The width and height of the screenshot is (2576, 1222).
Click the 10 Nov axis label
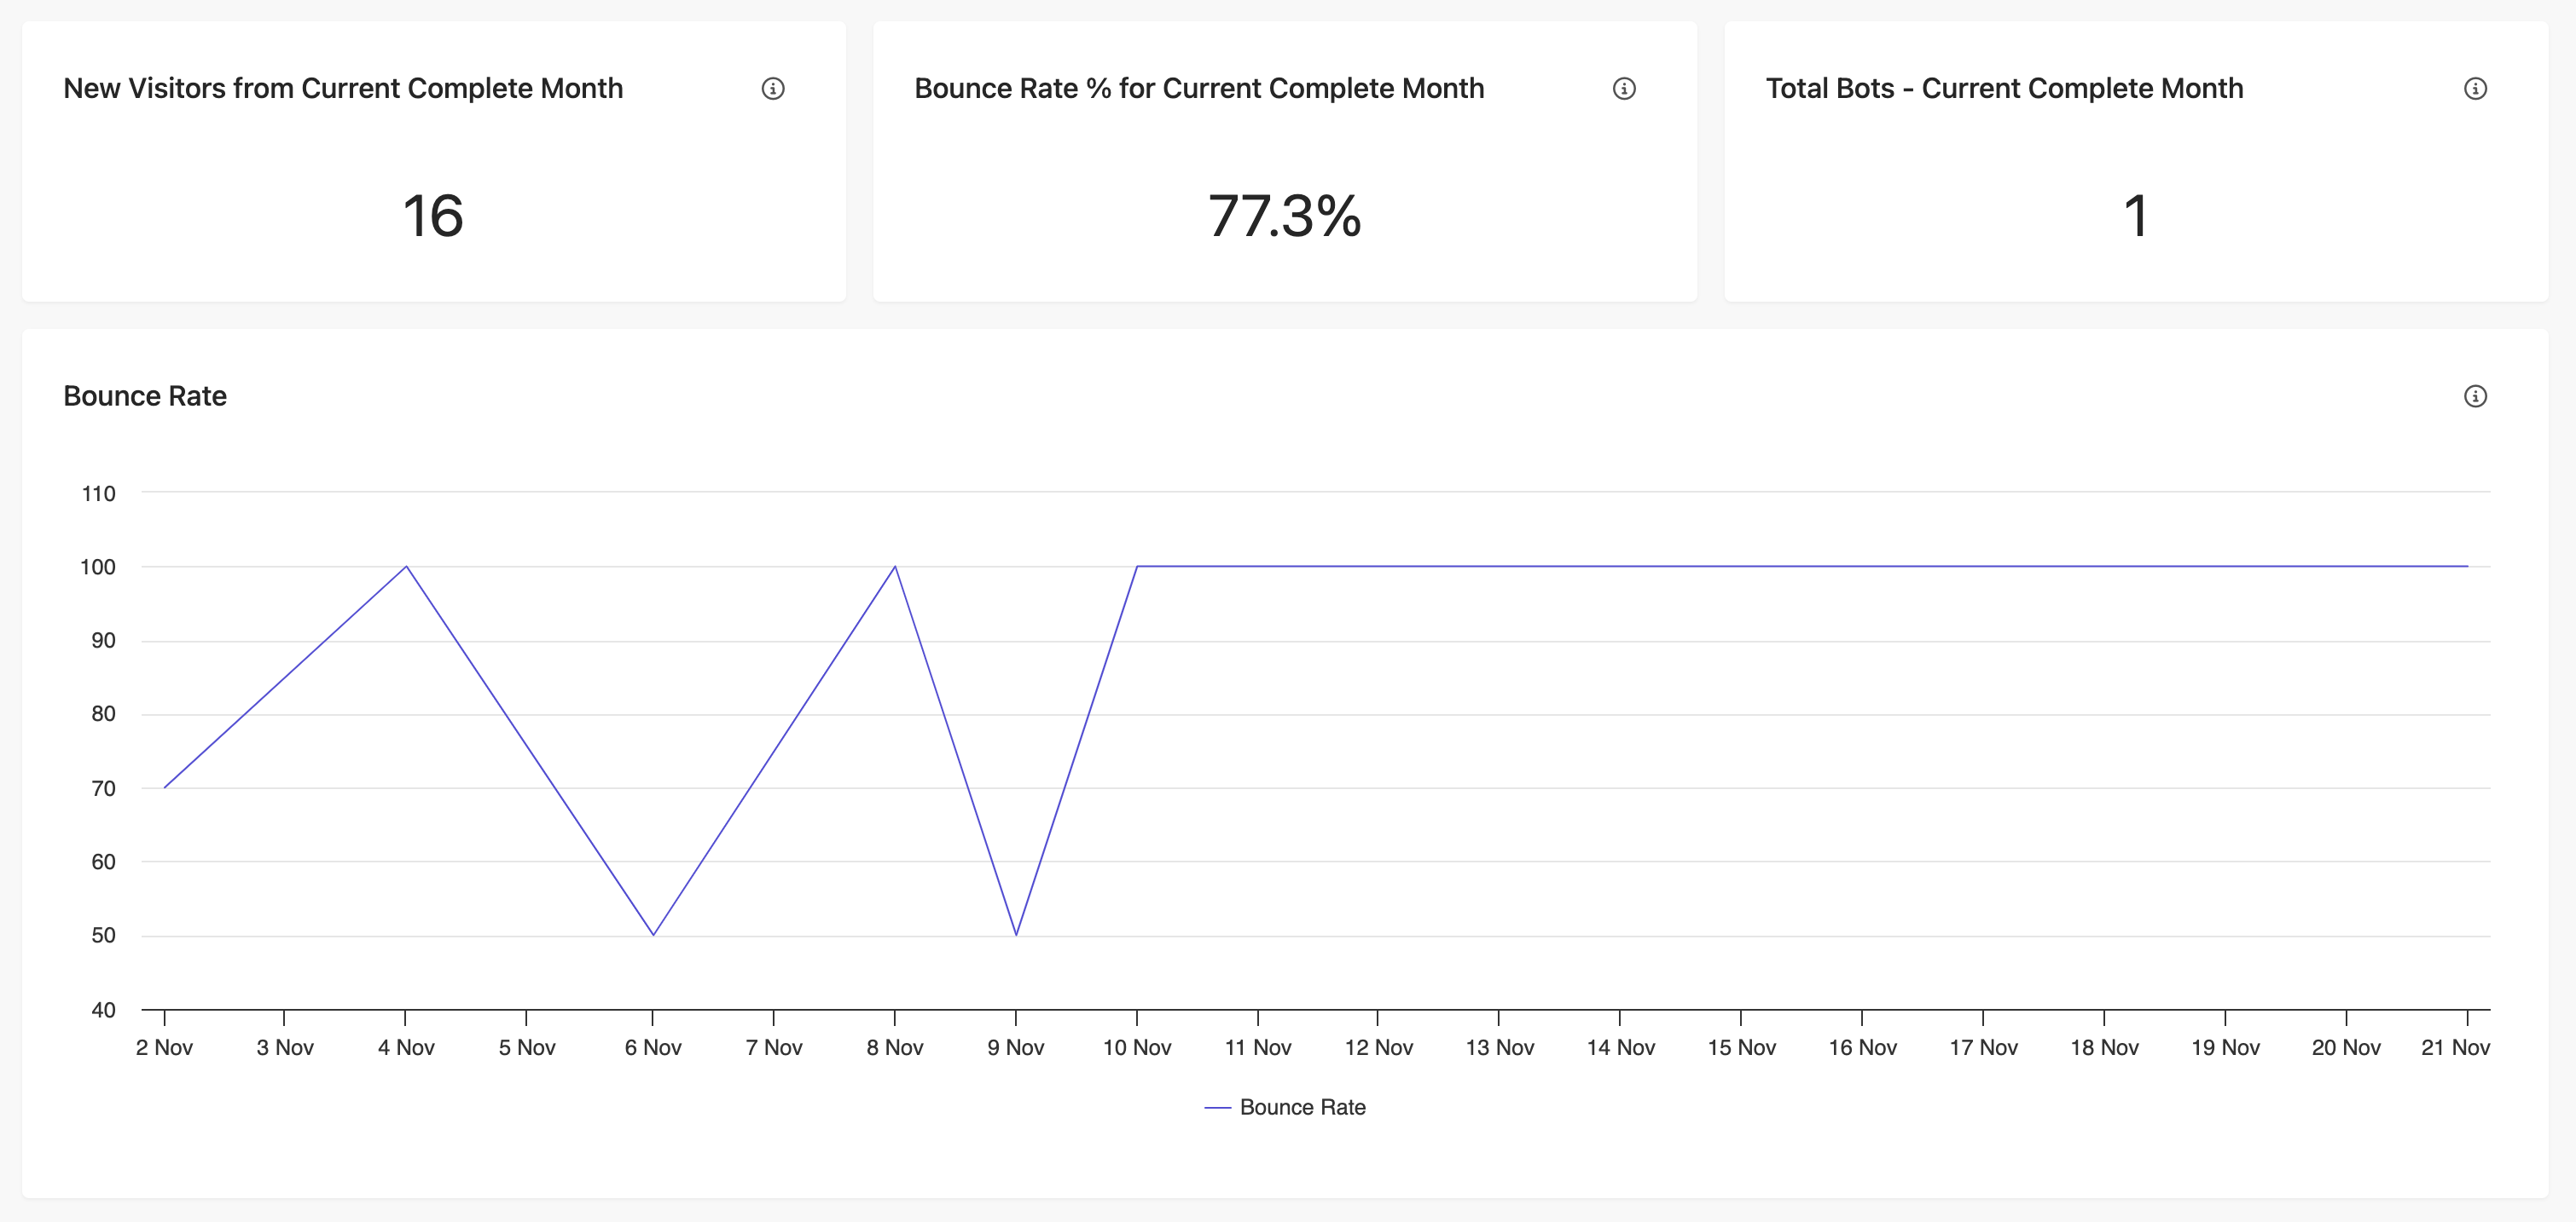1137,1047
